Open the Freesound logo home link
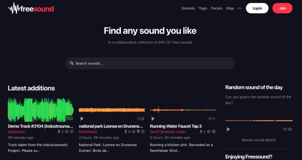 point(31,8)
